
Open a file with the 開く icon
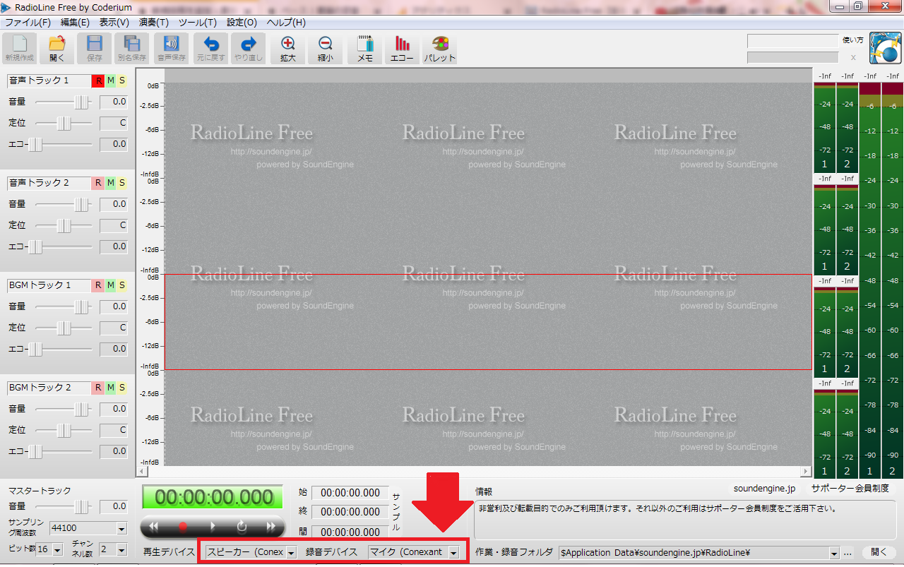[x=56, y=48]
